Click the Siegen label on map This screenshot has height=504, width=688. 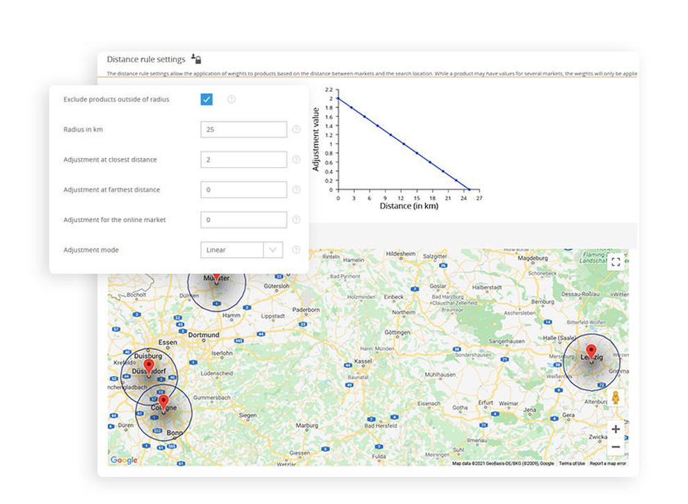pyautogui.click(x=248, y=415)
